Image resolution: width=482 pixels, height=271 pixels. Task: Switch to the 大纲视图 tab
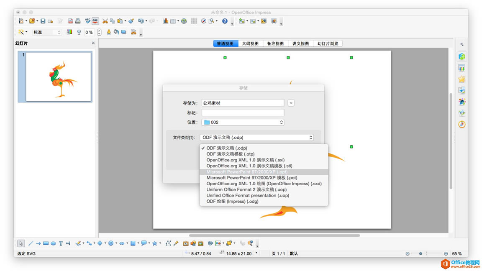251,43
